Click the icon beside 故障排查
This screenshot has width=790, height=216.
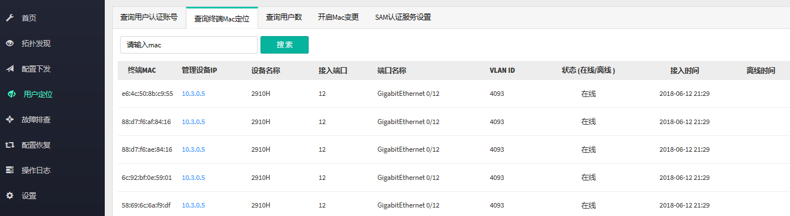(x=10, y=120)
